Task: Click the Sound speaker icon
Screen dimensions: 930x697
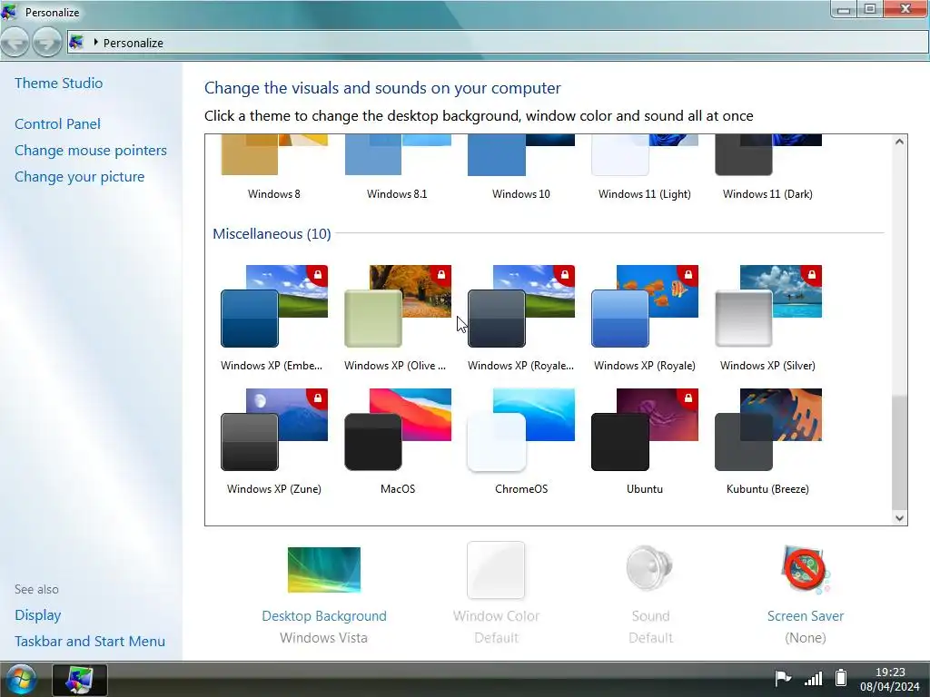Action: [x=650, y=568]
